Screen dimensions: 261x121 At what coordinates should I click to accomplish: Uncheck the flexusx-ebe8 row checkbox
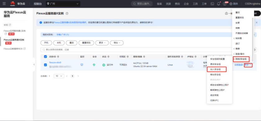(x=45, y=65)
